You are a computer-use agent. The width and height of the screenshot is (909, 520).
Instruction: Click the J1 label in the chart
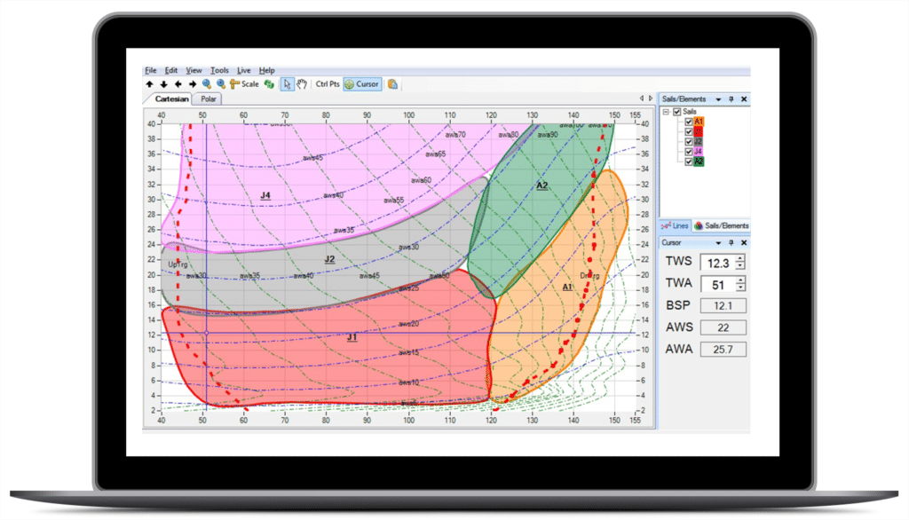point(352,337)
